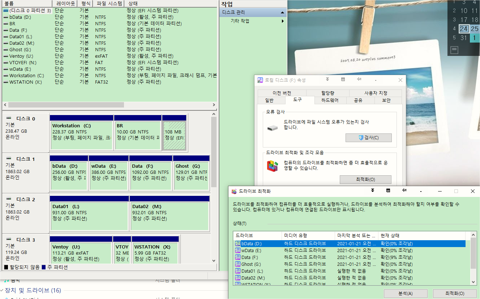Select Data (F:) drive icon in optimize list
Viewport: 480px width, 299px height.
[x=238, y=258]
